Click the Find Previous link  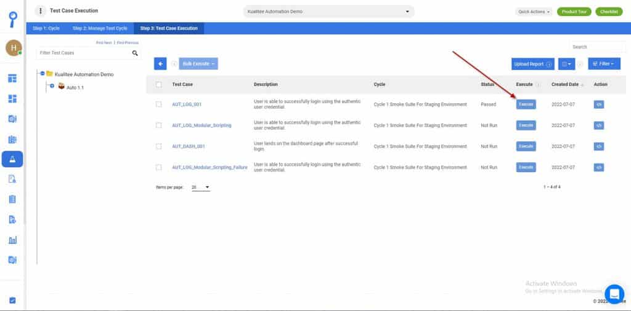tap(128, 42)
